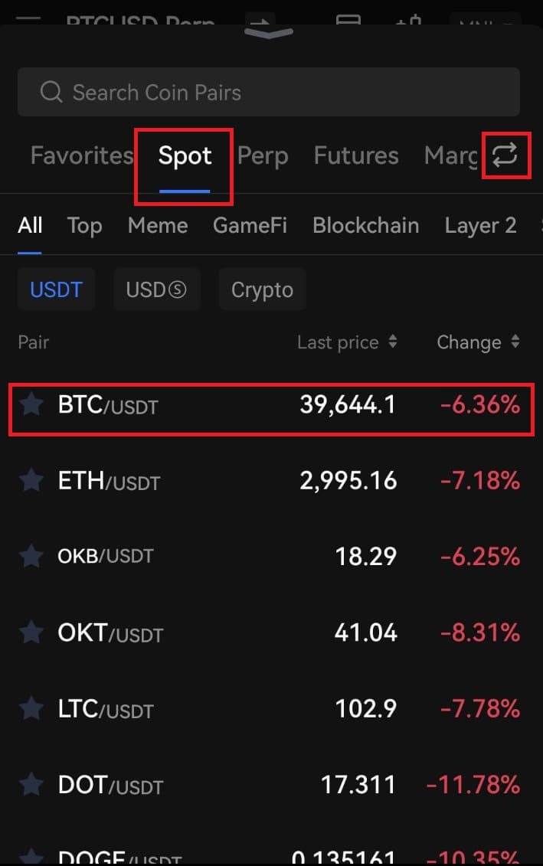Image resolution: width=543 pixels, height=866 pixels.
Task: Toggle the ETH/USDT favorite star
Action: [x=31, y=480]
